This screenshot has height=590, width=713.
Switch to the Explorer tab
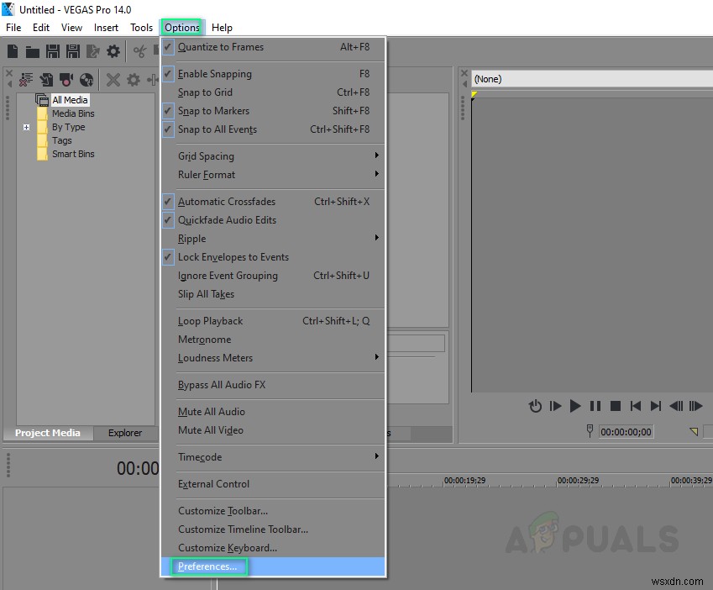pyautogui.click(x=125, y=433)
